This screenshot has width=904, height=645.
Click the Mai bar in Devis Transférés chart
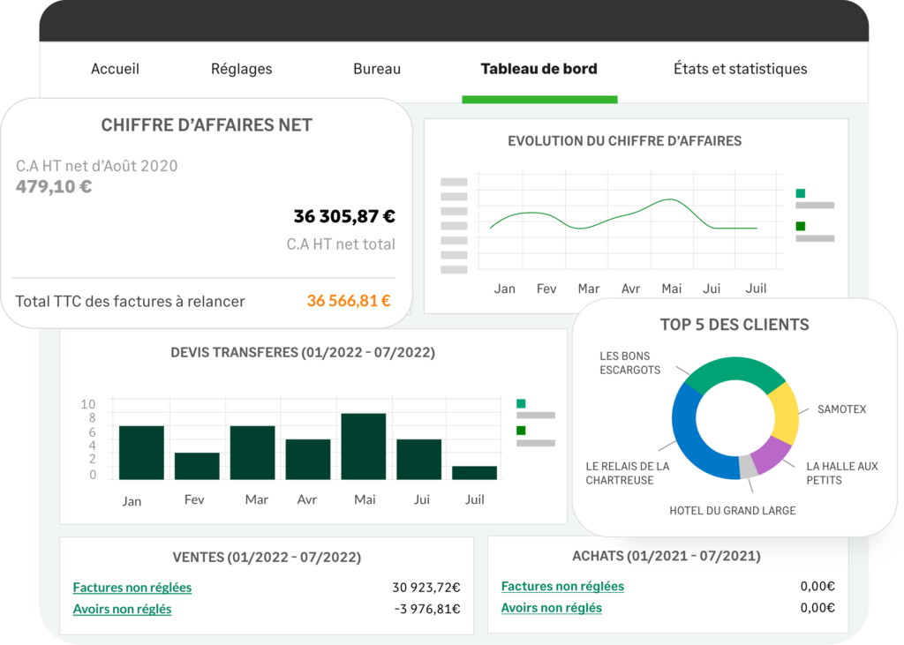click(364, 446)
